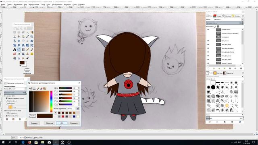Open the pattern picker in tool options

10,107
